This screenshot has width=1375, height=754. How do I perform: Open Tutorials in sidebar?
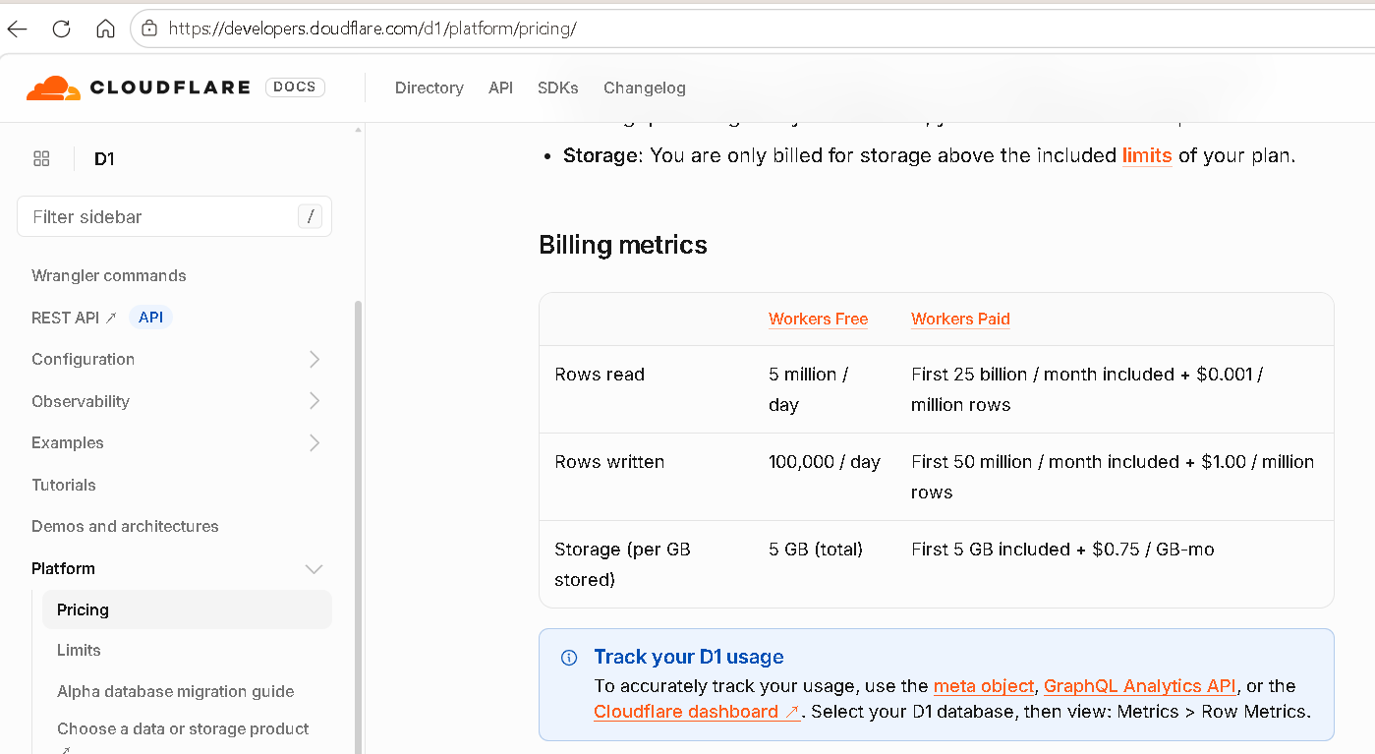[64, 485]
